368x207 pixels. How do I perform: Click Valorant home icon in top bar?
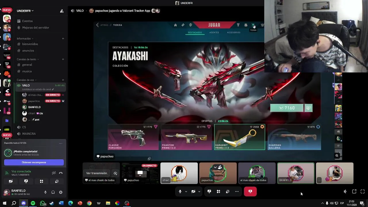175,25
